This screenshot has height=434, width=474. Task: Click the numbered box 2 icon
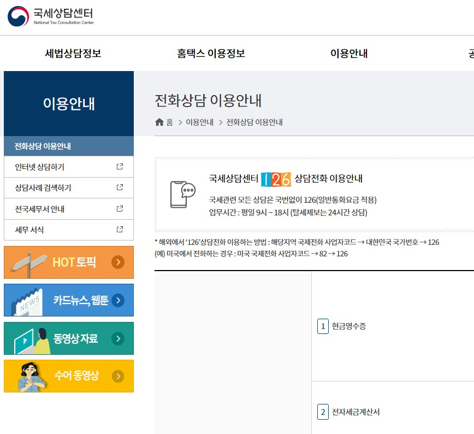323,412
